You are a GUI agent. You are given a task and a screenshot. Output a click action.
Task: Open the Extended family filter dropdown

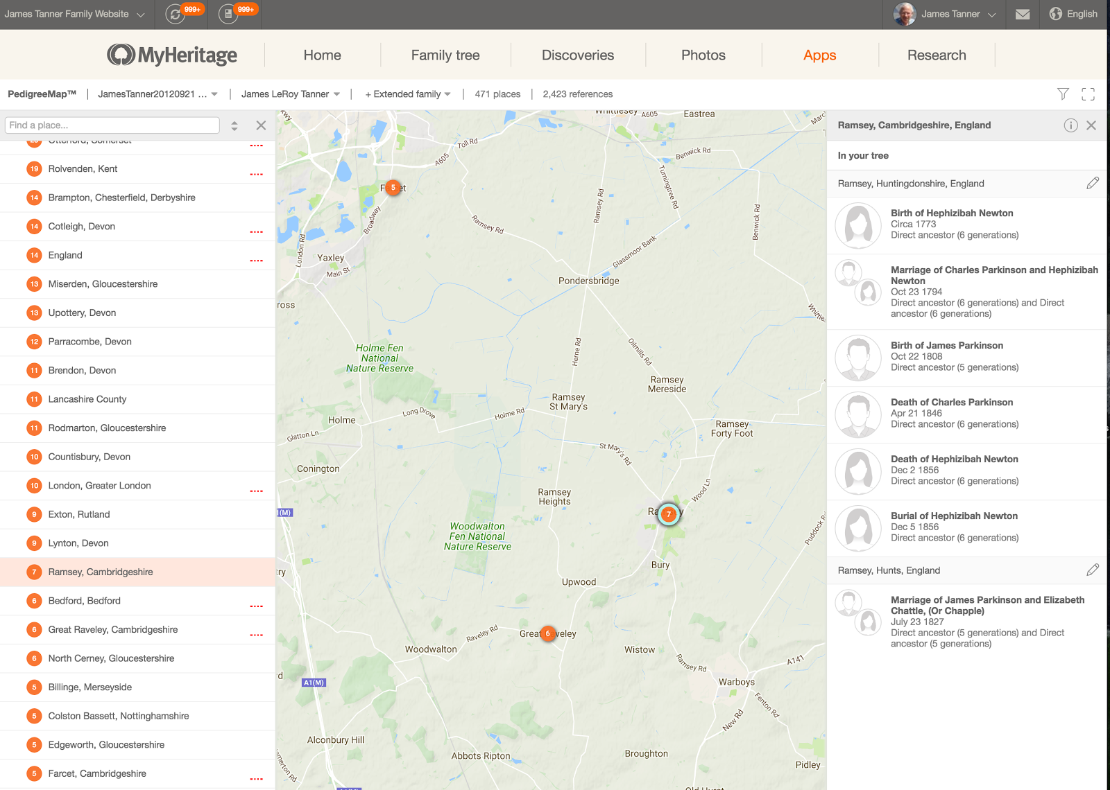click(407, 94)
